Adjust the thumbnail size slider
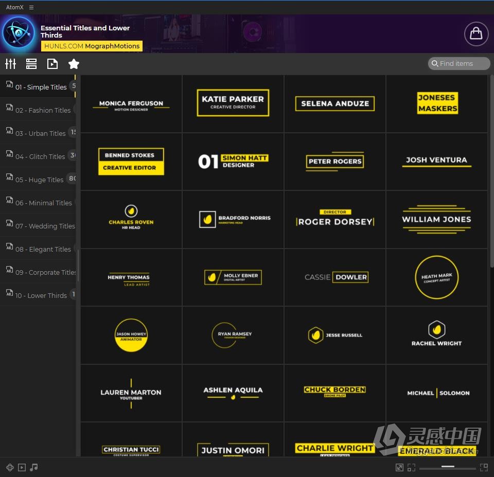The image size is (494, 477). click(447, 467)
